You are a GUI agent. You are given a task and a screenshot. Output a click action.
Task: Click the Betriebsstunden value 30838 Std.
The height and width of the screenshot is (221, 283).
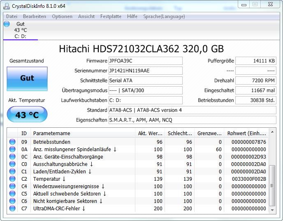(256, 100)
